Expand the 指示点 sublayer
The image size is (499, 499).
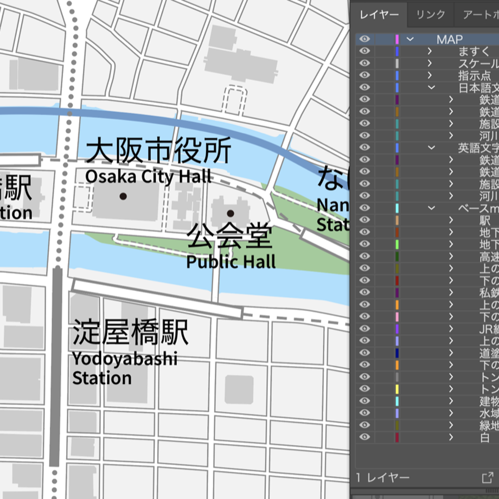click(430, 75)
